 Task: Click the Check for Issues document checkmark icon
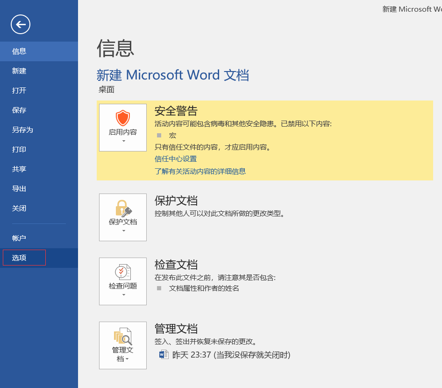[123, 272]
